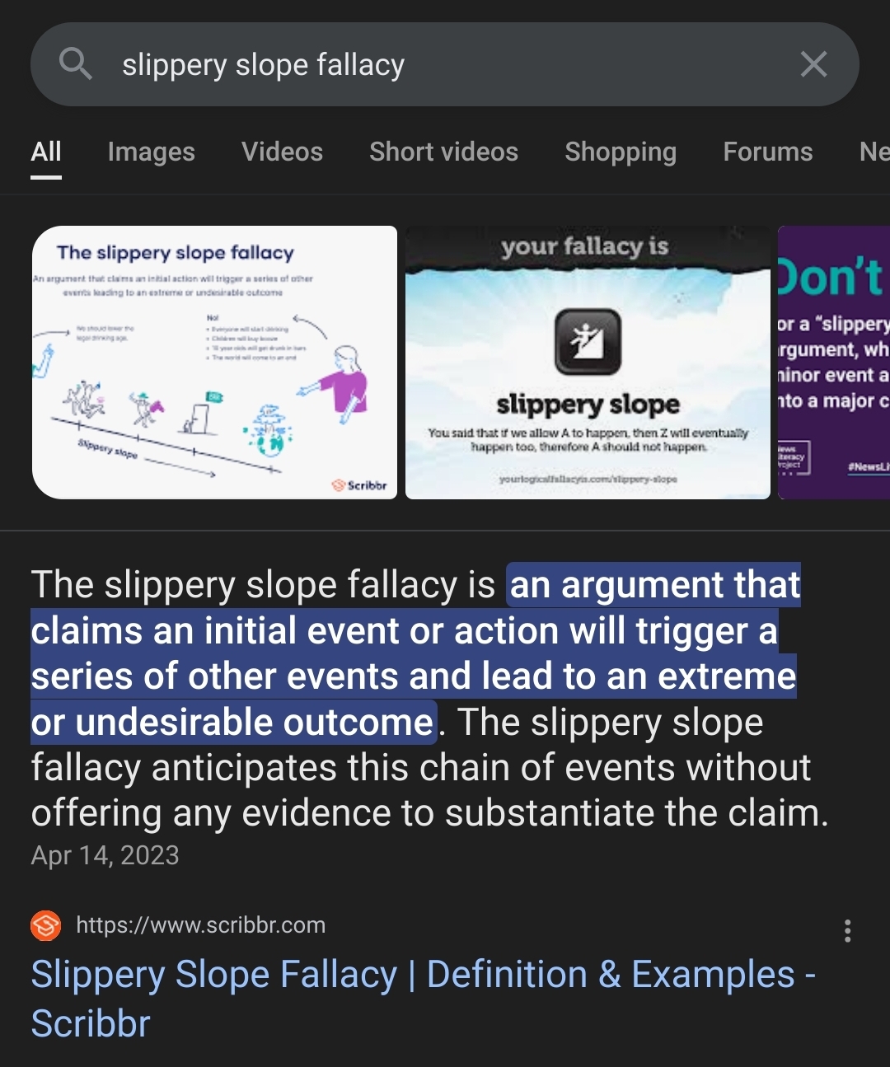Tap the orange Scribbr favicon next to the URL

(x=46, y=925)
